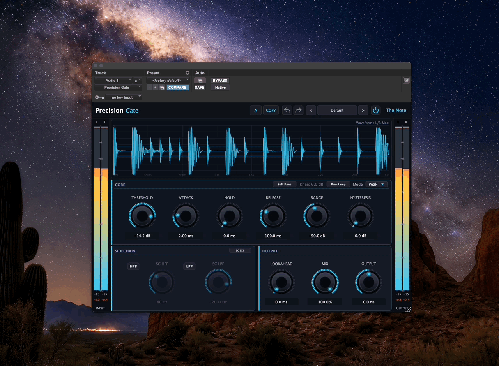Toggle the LPF sidechain filter
The height and width of the screenshot is (366, 499).
189,266
